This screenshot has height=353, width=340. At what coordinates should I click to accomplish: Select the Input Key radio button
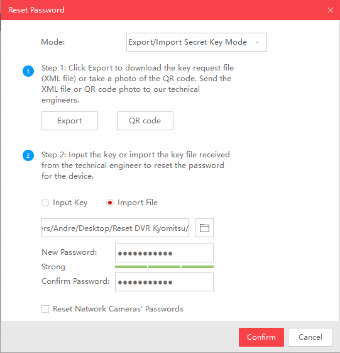click(45, 203)
